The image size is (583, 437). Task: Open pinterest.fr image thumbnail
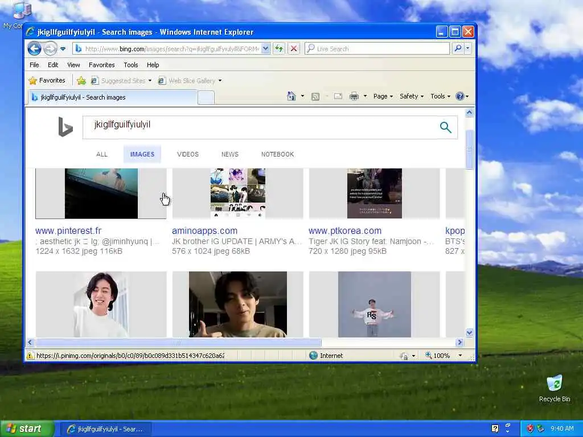pyautogui.click(x=101, y=193)
